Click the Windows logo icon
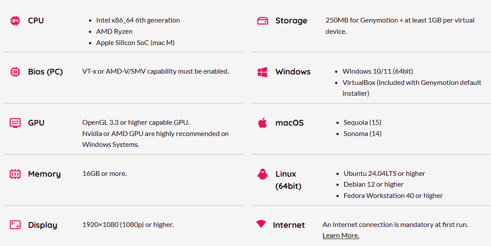The height and width of the screenshot is (246, 491). pos(262,72)
